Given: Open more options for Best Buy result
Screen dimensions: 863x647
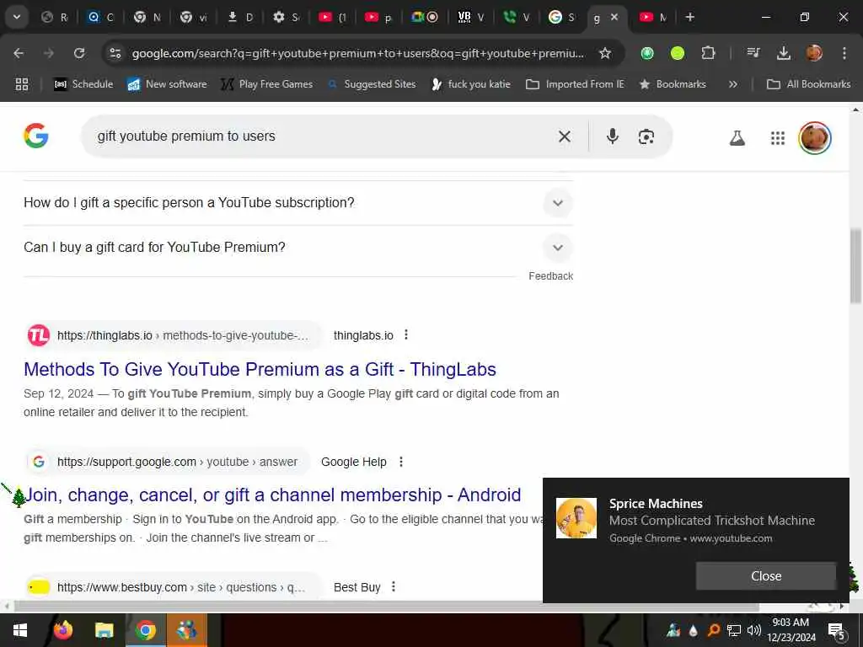Looking at the screenshot, I should coord(394,587).
